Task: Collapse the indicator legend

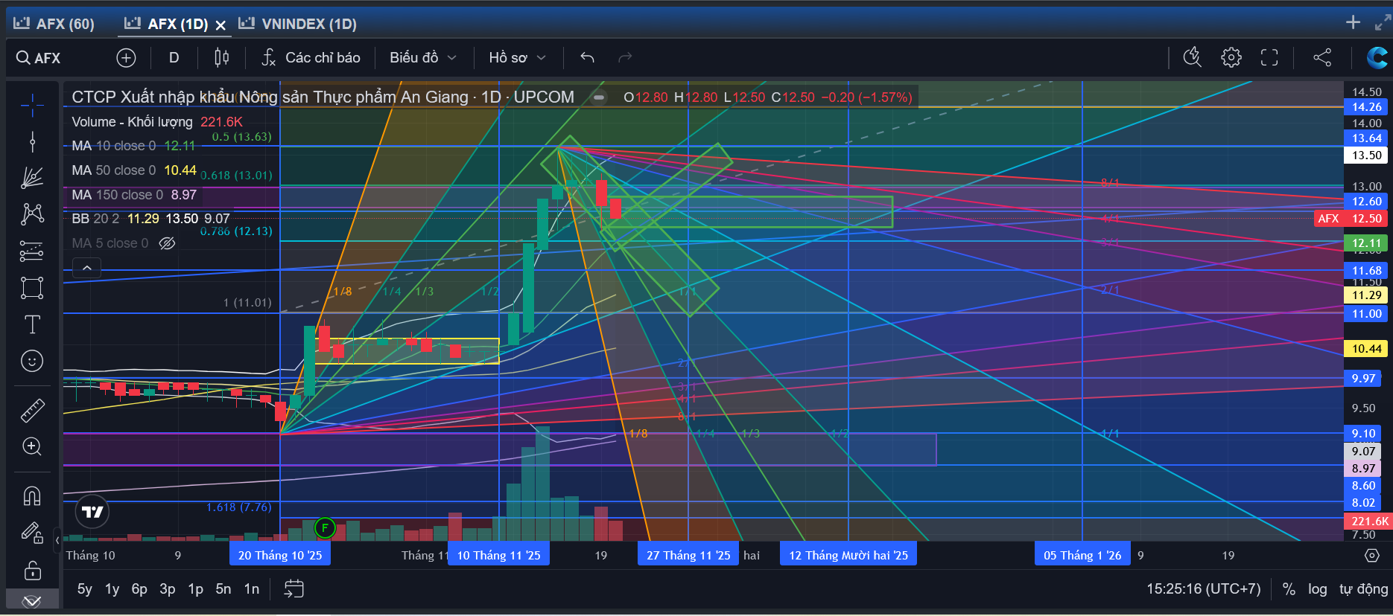Action: (87, 268)
